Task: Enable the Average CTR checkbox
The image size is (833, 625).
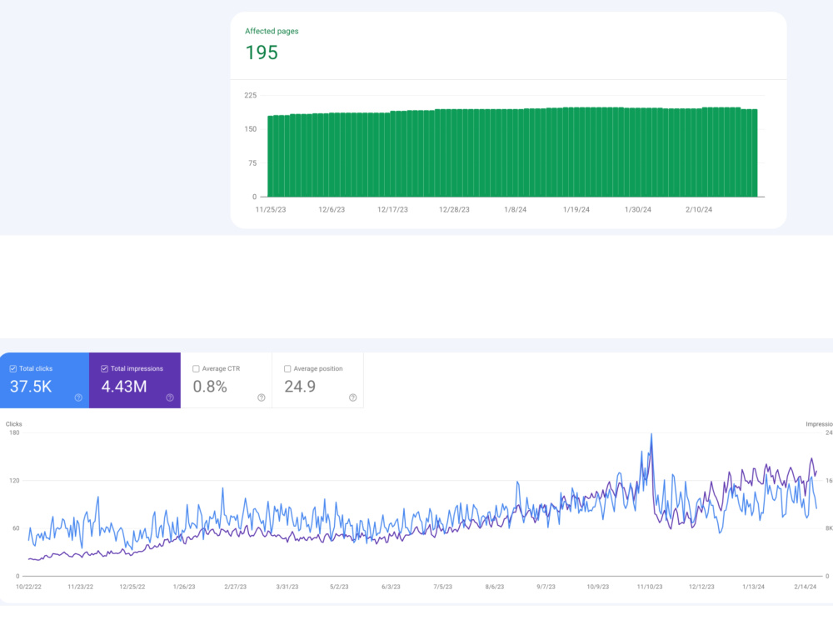Action: point(196,368)
